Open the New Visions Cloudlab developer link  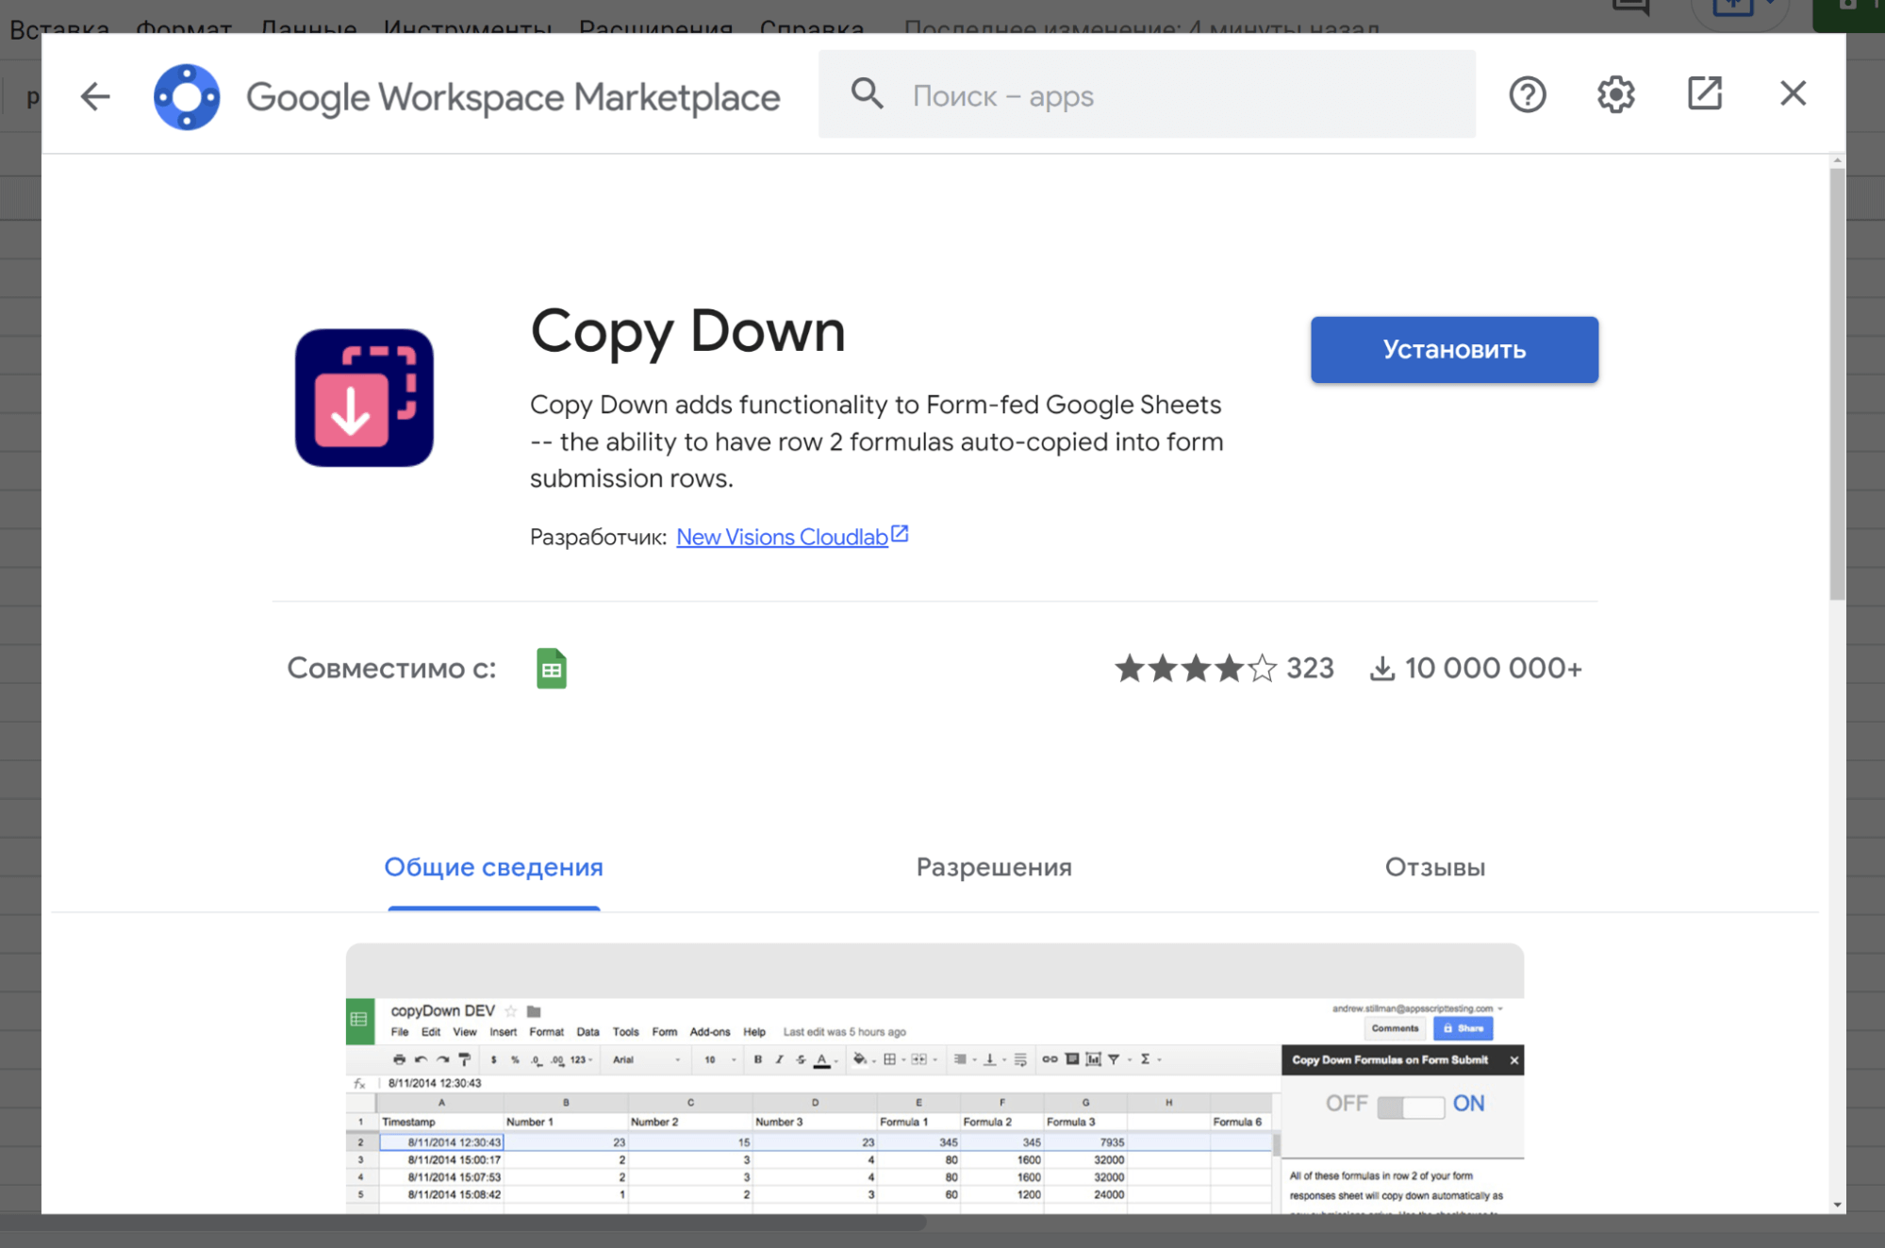pyautogui.click(x=792, y=537)
